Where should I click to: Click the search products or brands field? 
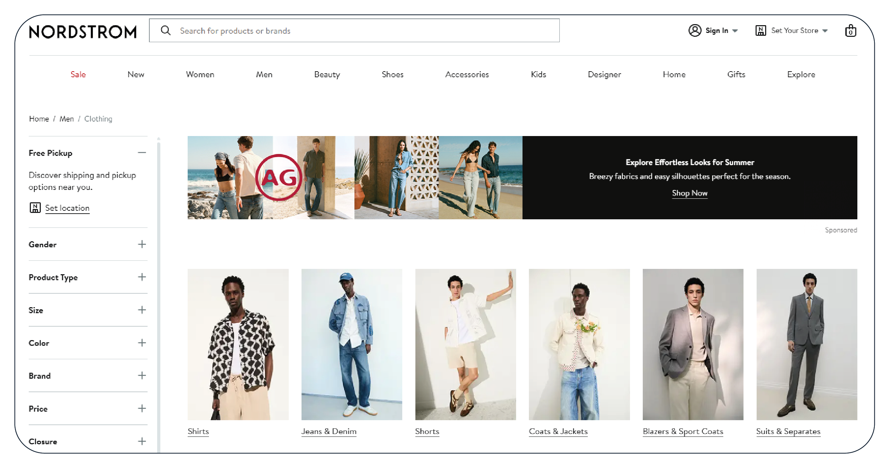354,30
